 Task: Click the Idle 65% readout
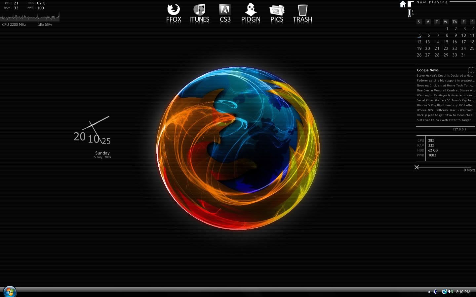(x=45, y=24)
